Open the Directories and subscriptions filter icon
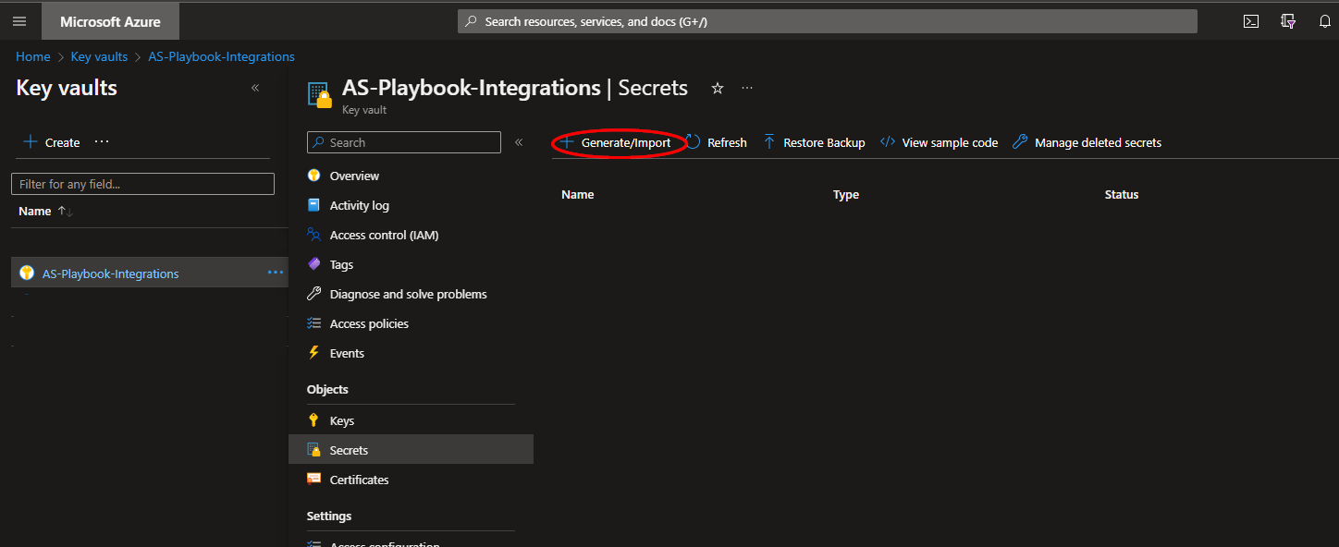This screenshot has width=1339, height=547. [1287, 21]
